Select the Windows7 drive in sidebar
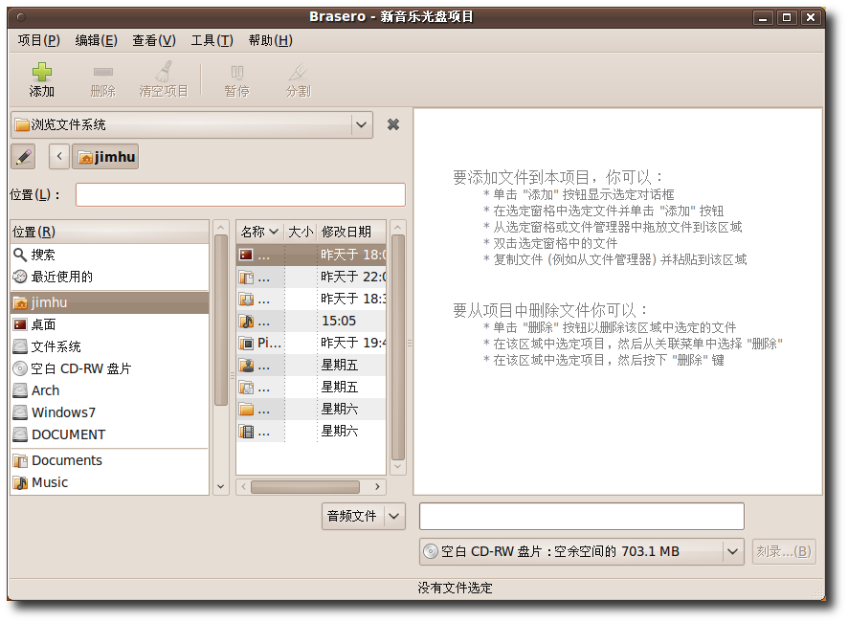Viewport: 848px width, 623px height. click(109, 412)
